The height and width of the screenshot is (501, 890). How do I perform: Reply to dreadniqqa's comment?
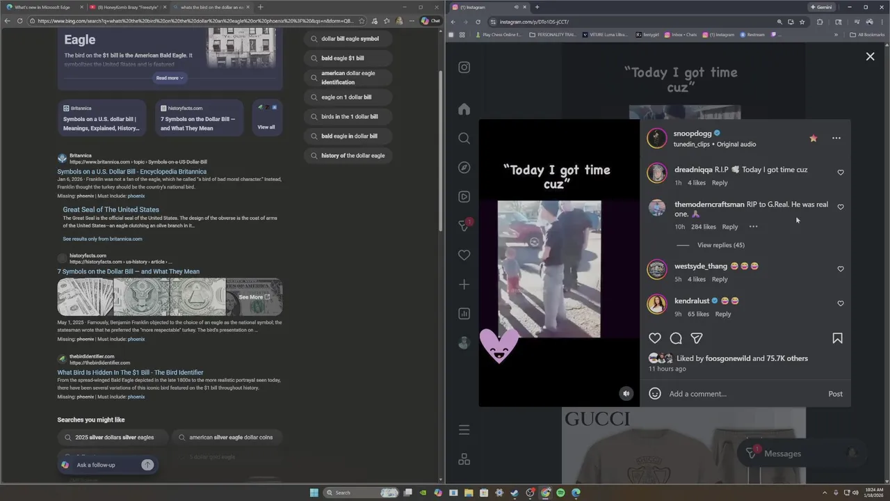(x=720, y=183)
